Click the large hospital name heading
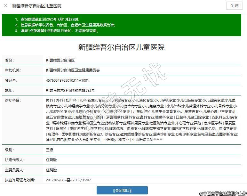This screenshot has height=196, width=247. coord(122,48)
